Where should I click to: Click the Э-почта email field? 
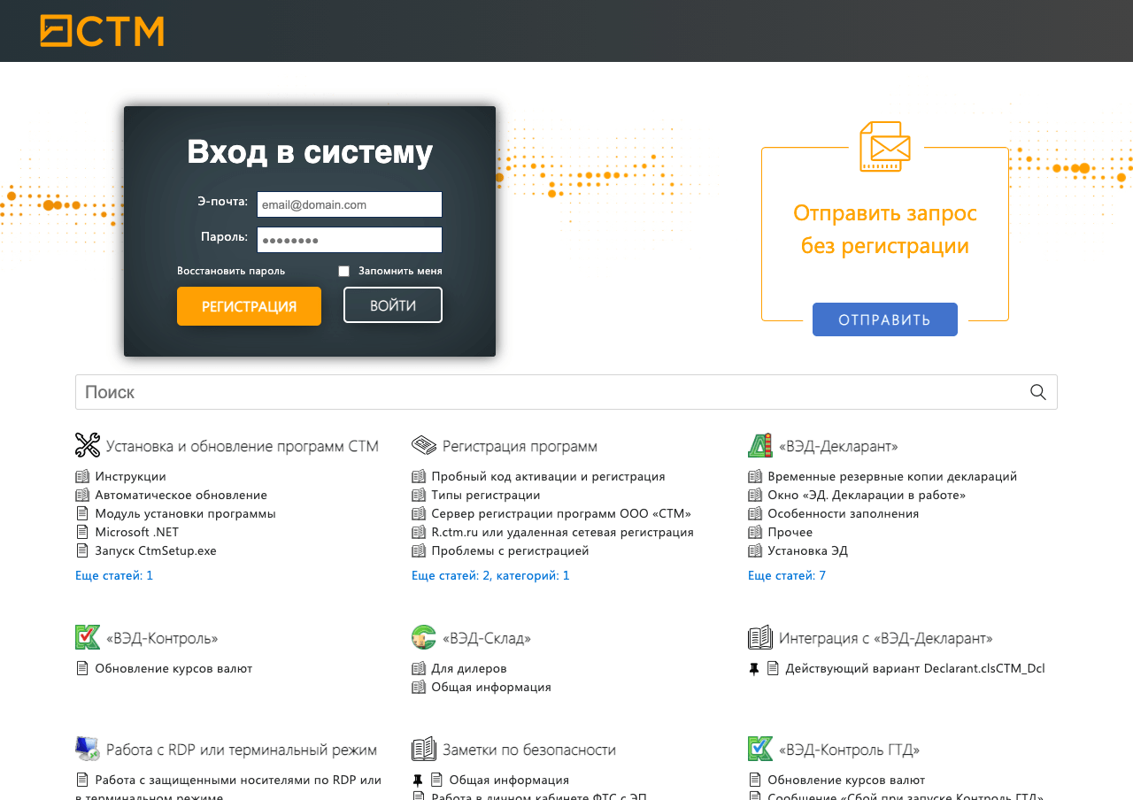pyautogui.click(x=350, y=204)
